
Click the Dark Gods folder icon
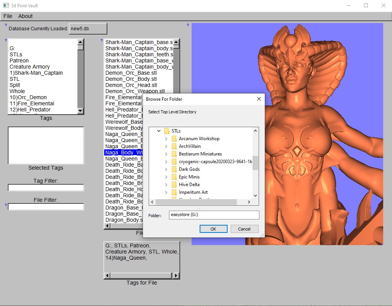[x=174, y=169]
